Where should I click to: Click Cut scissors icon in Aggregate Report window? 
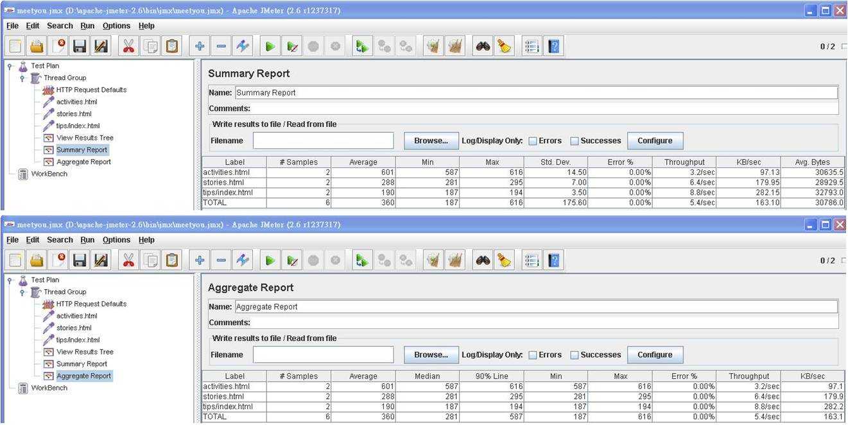click(129, 260)
